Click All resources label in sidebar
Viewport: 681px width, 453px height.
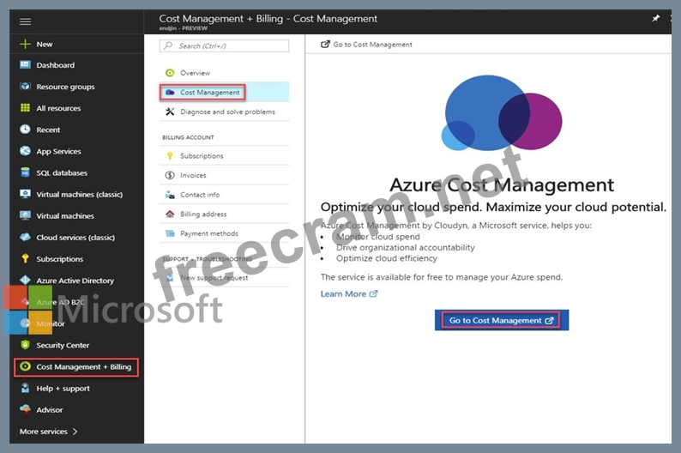click(58, 108)
